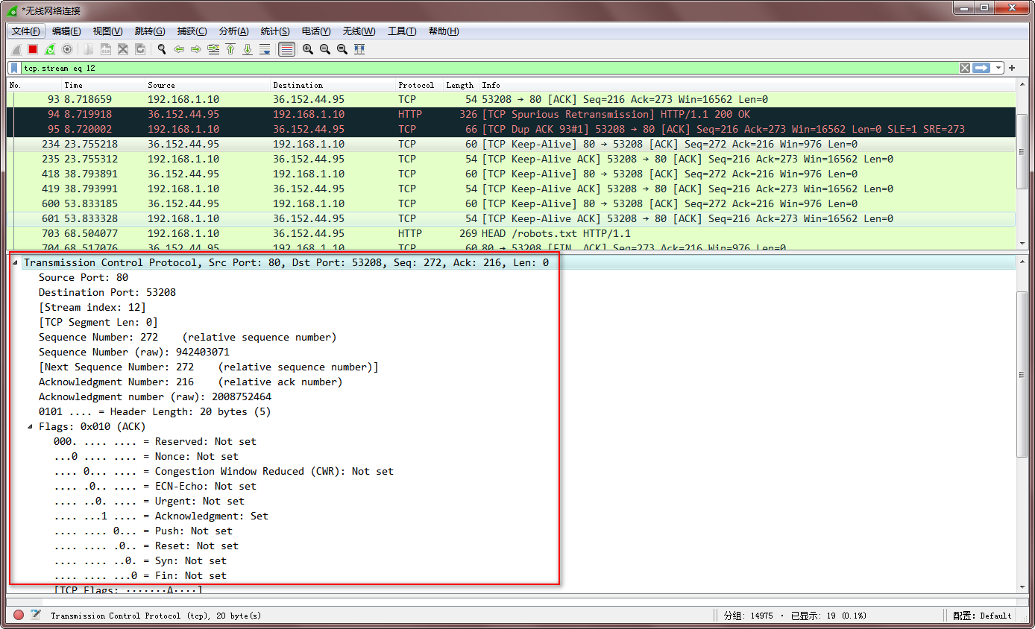Go back in packet history
The image size is (1035, 629).
click(x=179, y=49)
